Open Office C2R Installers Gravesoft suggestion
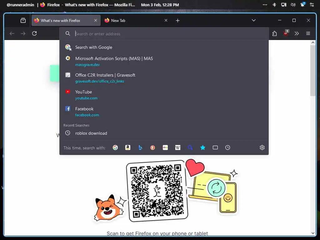The image size is (320, 240). coord(164,78)
